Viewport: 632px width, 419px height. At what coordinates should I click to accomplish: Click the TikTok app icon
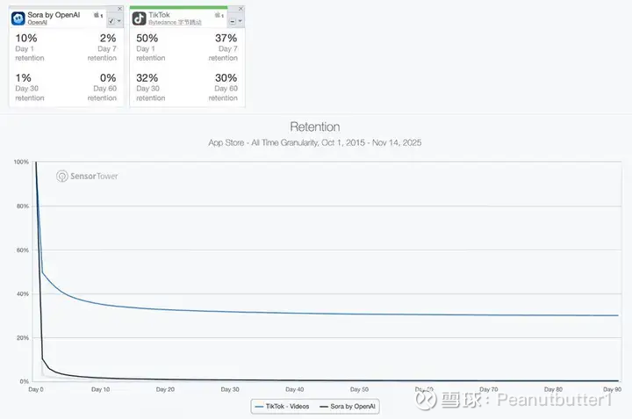139,17
